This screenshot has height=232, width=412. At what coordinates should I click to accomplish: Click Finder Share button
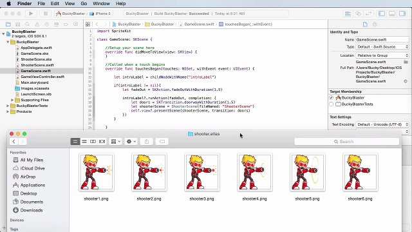click(147, 142)
